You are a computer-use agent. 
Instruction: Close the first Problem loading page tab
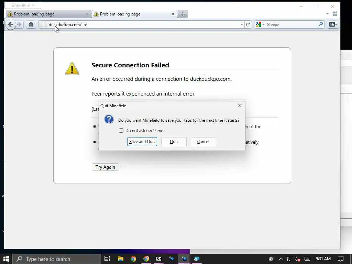point(87,14)
